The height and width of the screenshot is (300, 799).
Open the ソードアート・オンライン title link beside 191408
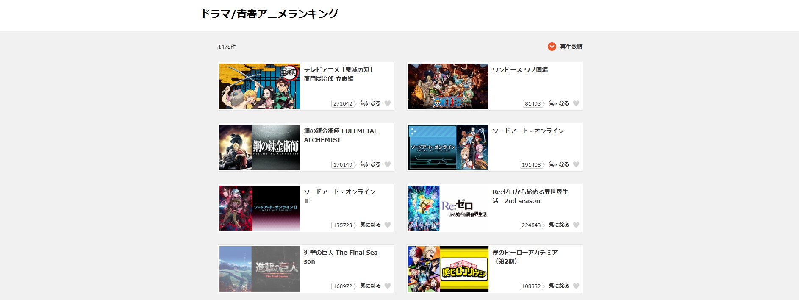[528, 131]
